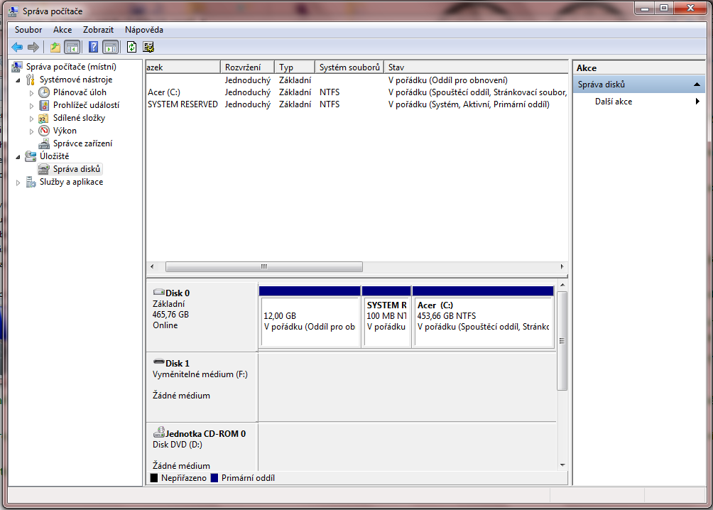This screenshot has width=713, height=510.
Task: Click the Systémové nástroje tools icon
Action: coord(31,80)
